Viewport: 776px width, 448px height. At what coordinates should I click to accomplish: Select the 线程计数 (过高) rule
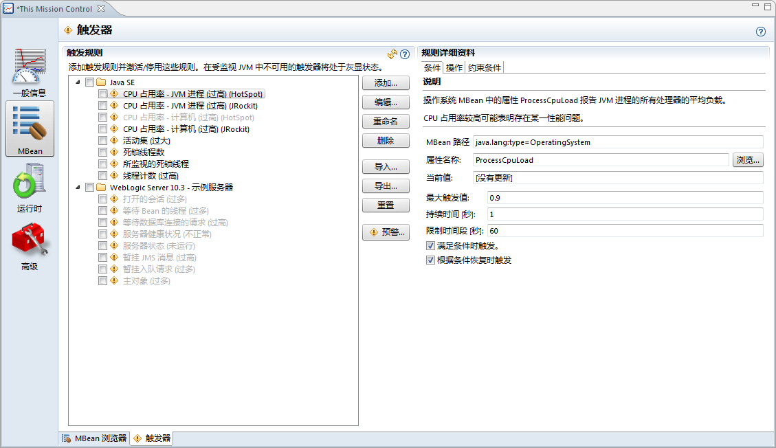tap(151, 176)
